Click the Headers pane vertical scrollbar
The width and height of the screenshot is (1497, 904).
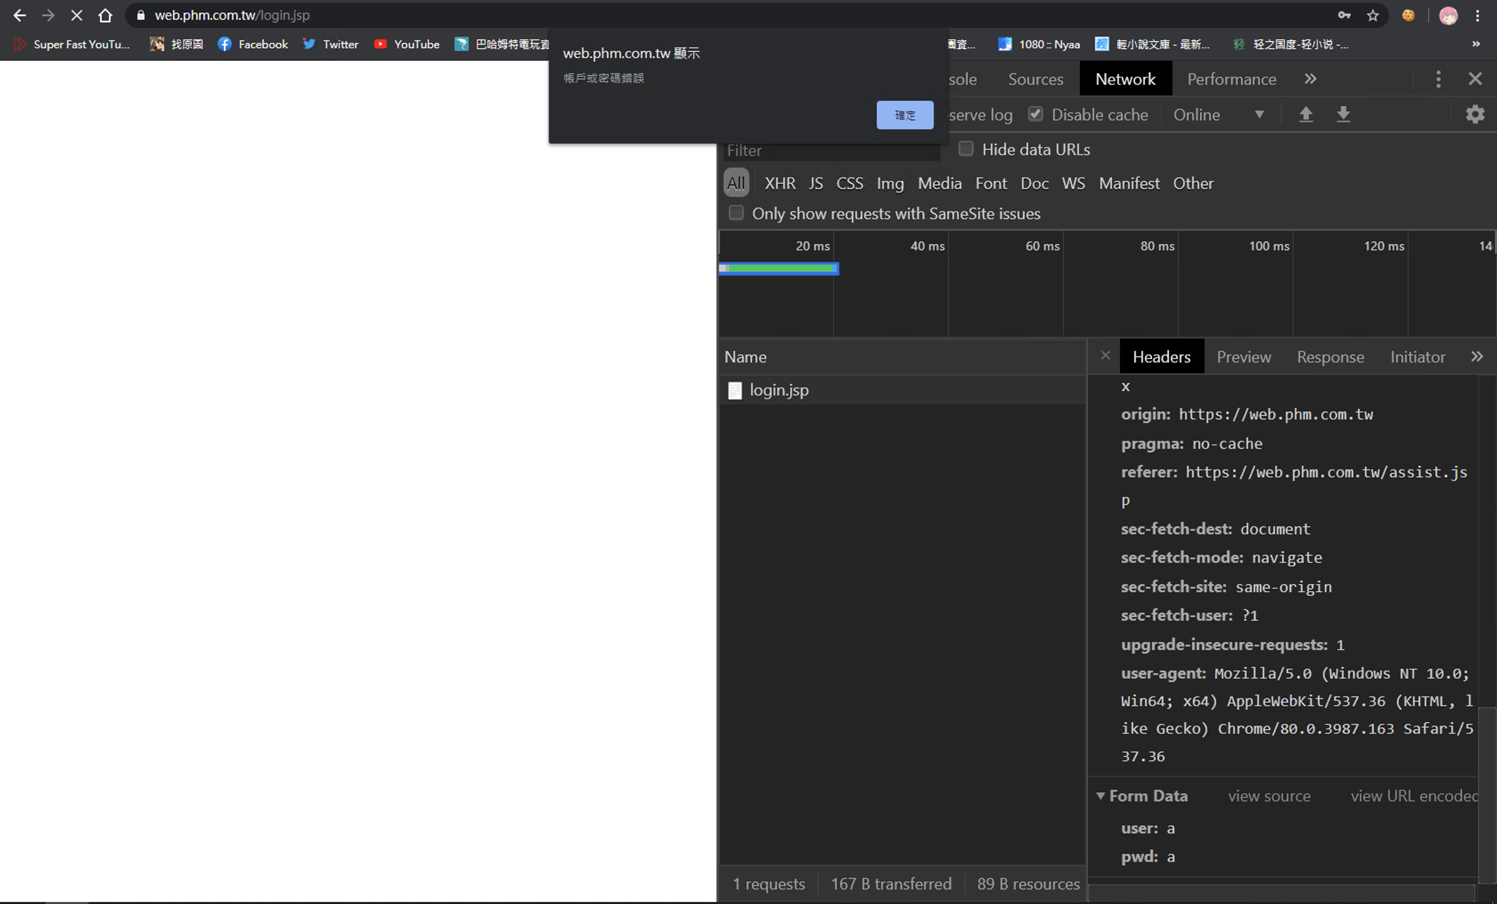pyautogui.click(x=1487, y=795)
